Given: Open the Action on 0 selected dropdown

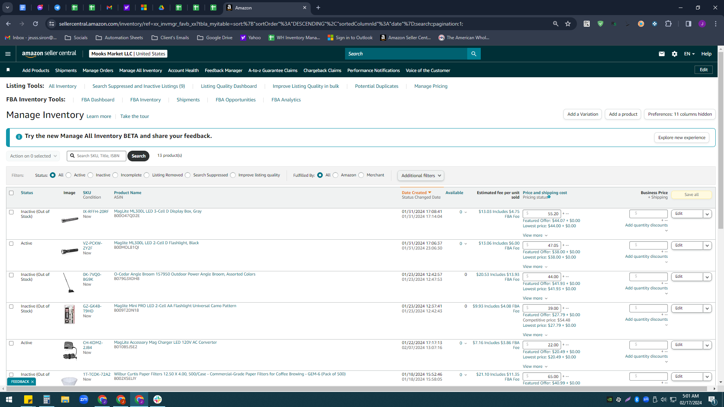Looking at the screenshot, I should pyautogui.click(x=33, y=156).
